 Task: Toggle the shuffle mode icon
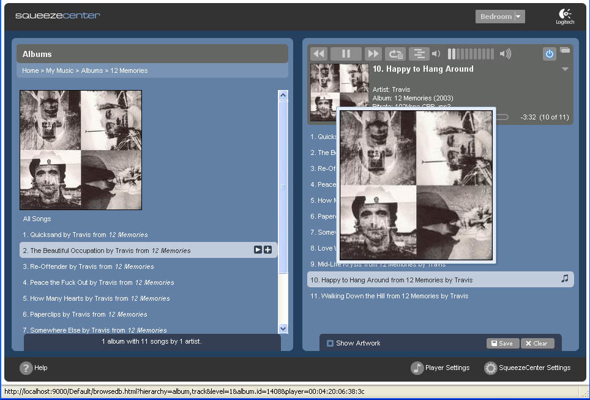[419, 54]
